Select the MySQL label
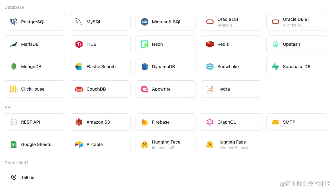Image resolution: width=332 pixels, height=189 pixels. coord(94,22)
